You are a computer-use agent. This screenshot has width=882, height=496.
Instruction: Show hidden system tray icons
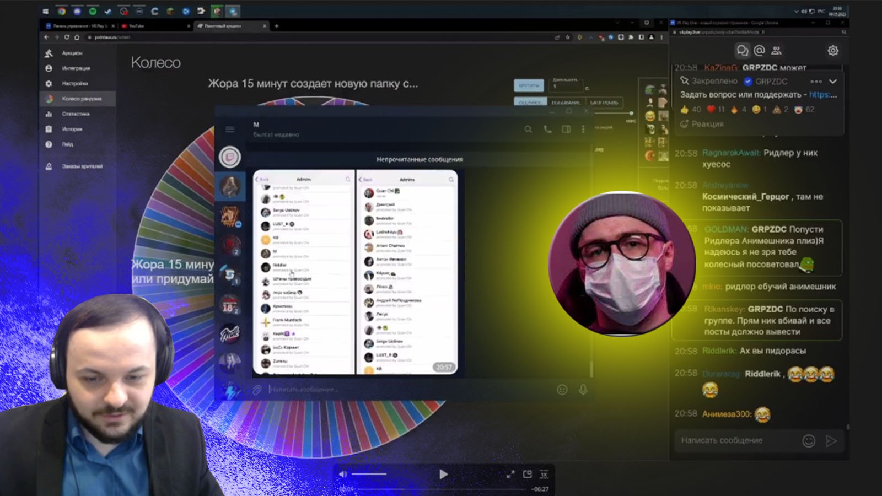click(x=796, y=11)
